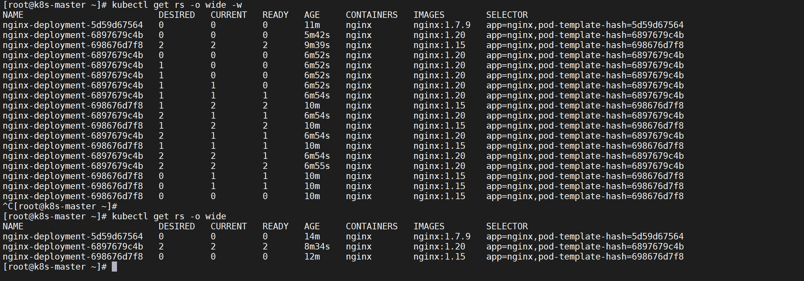Click the READY value 2 in the 6m55s row
The width and height of the screenshot is (804, 281).
[265, 166]
